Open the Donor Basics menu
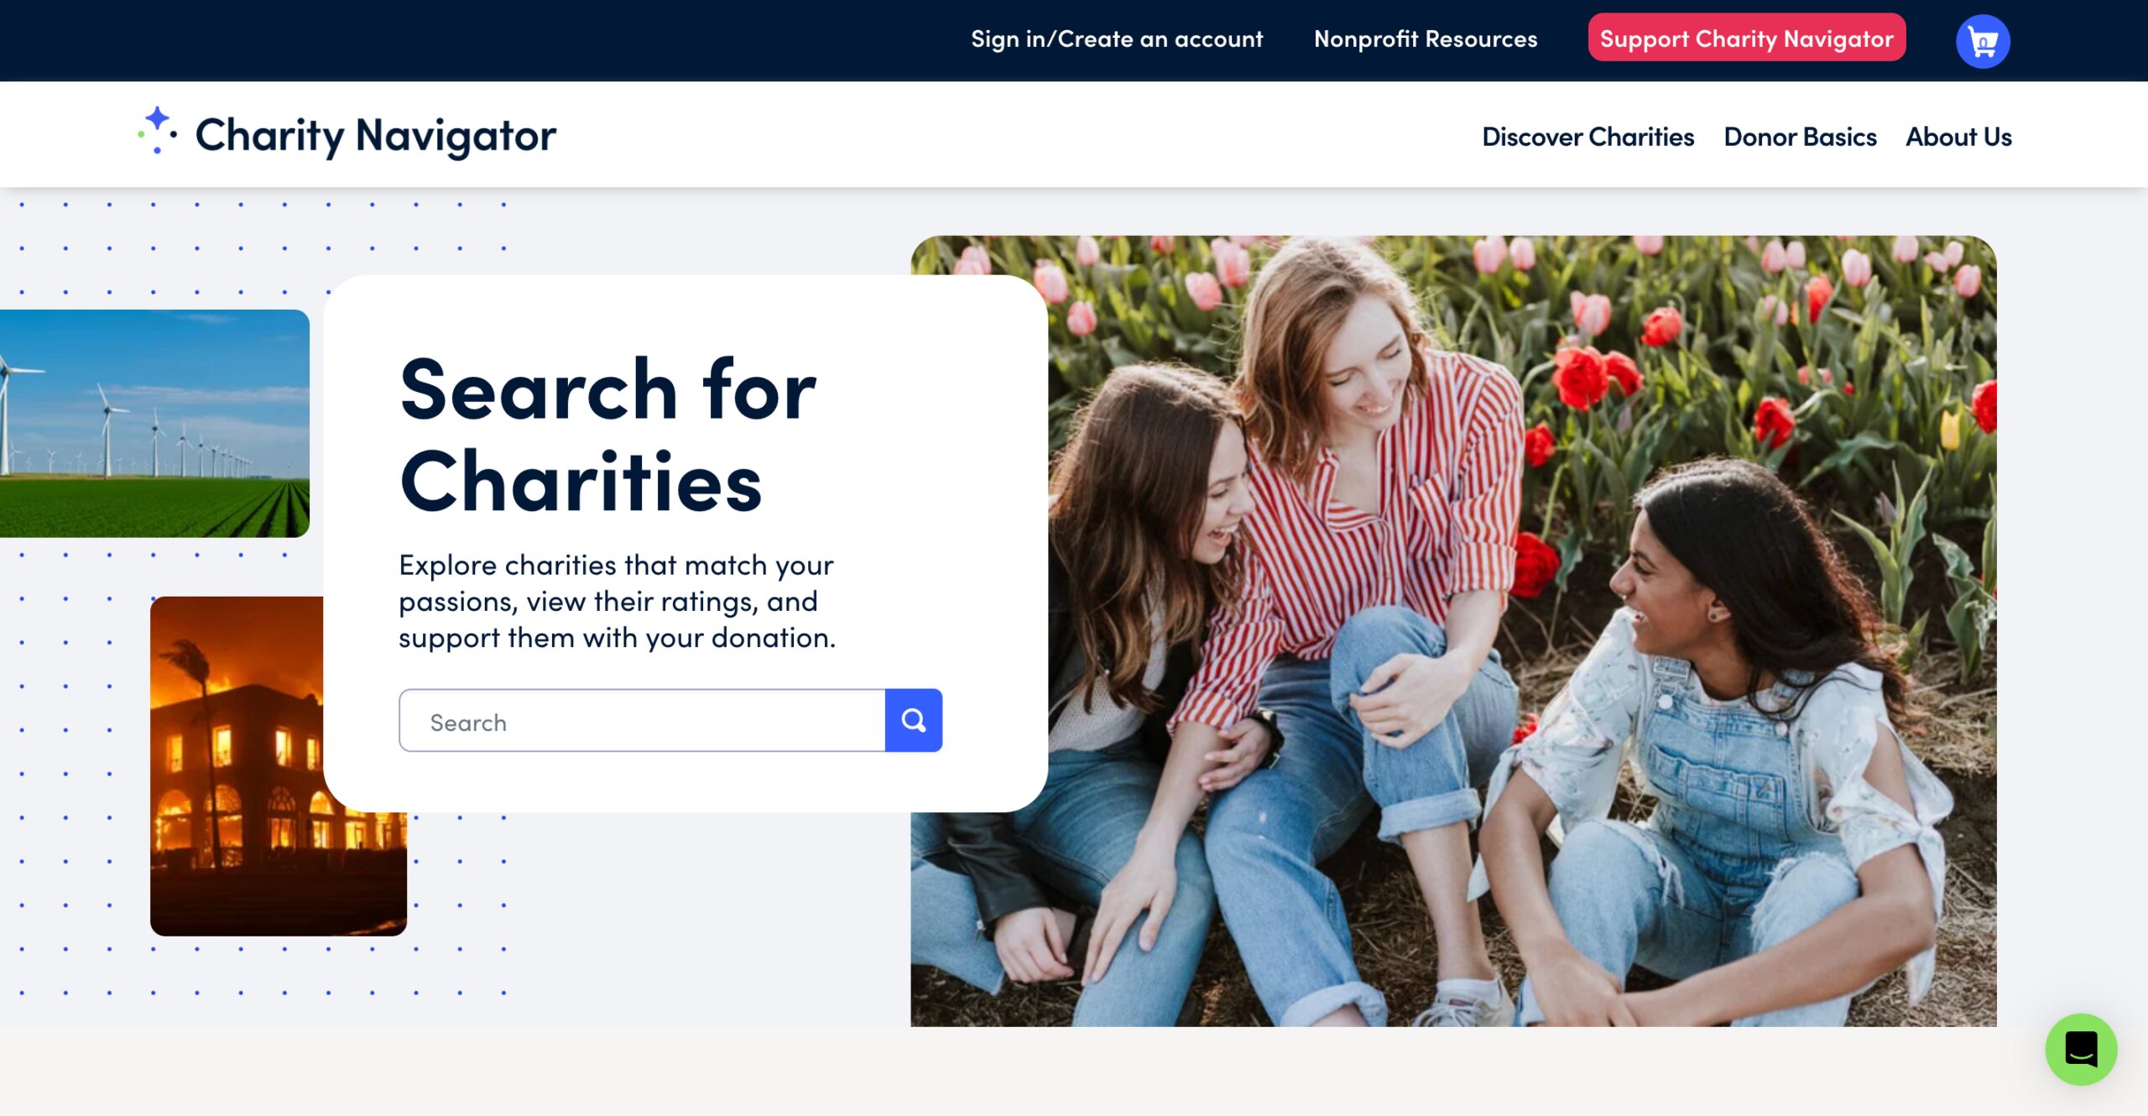Screen dimensions: 2148x1116 1800,137
